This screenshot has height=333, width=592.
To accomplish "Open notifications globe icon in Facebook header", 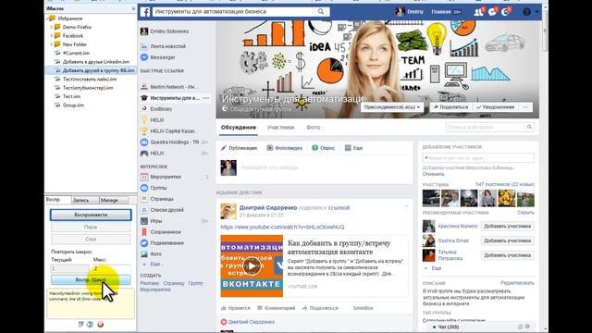I will click(x=506, y=12).
